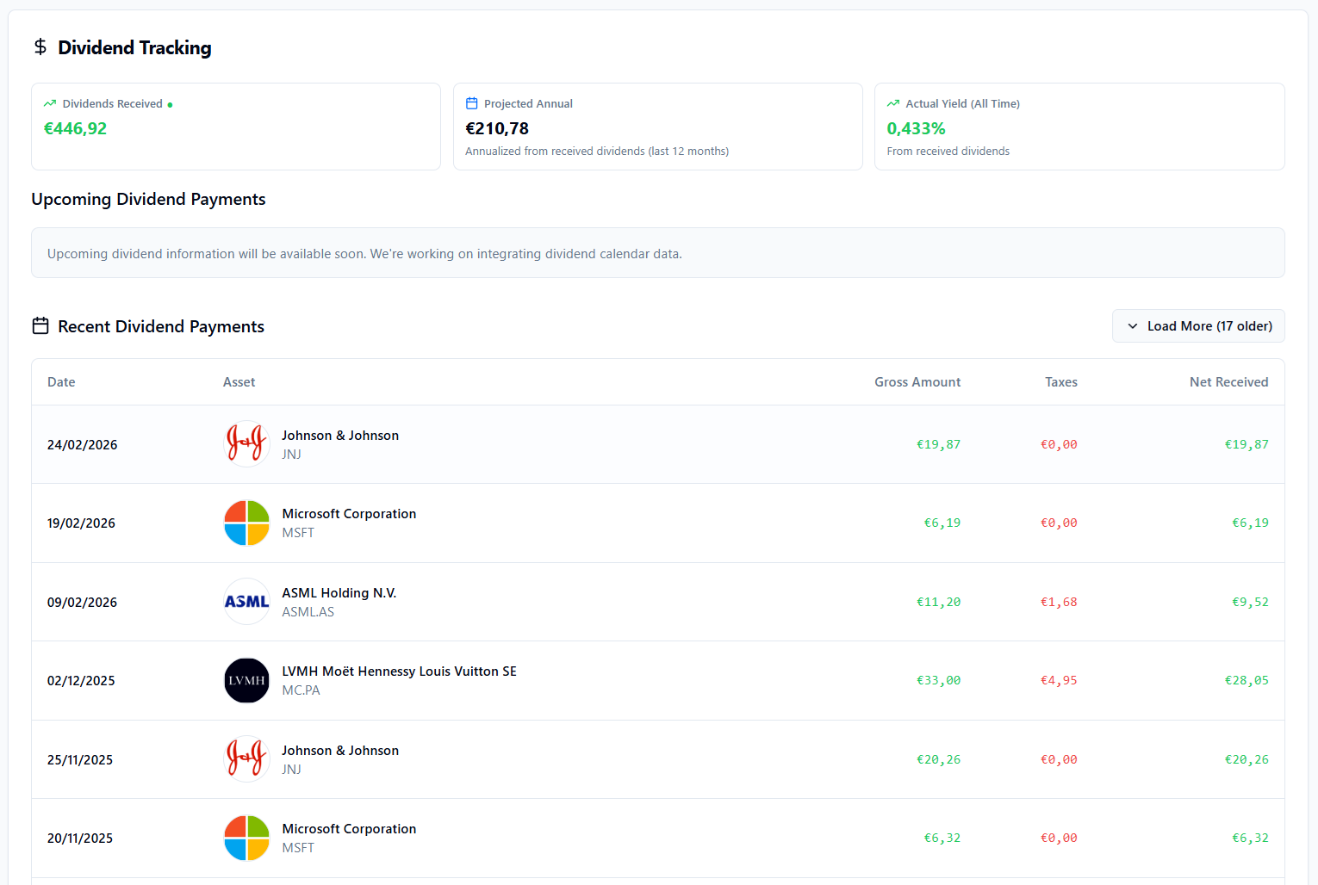Click the Microsoft logo in 19/02/2026 row
Image resolution: width=1318 pixels, height=885 pixels.
[247, 523]
